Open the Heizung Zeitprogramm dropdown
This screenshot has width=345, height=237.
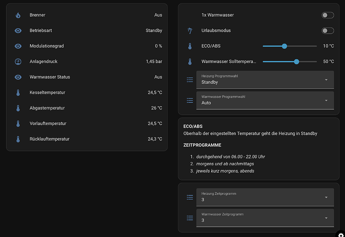pos(265,197)
